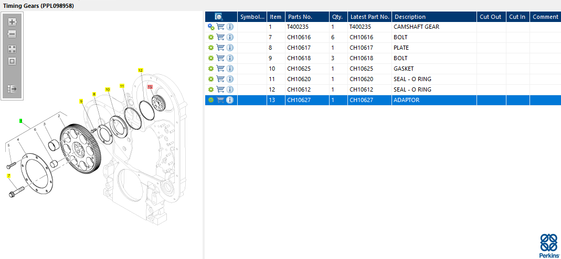Click the green gear icon for CH10618
The width and height of the screenshot is (561, 259).
(x=211, y=58)
